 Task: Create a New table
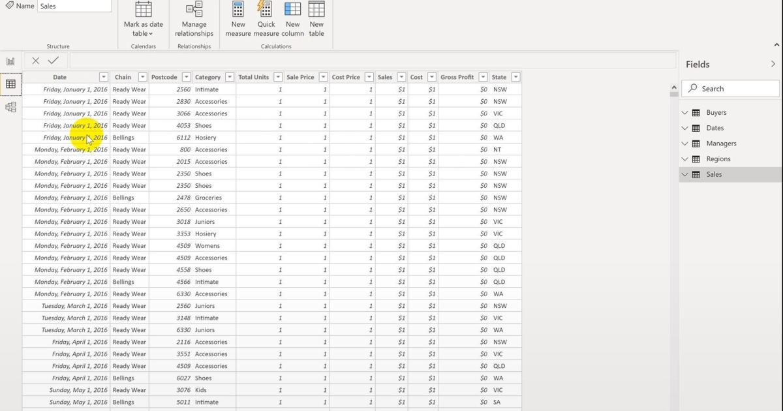coord(316,20)
